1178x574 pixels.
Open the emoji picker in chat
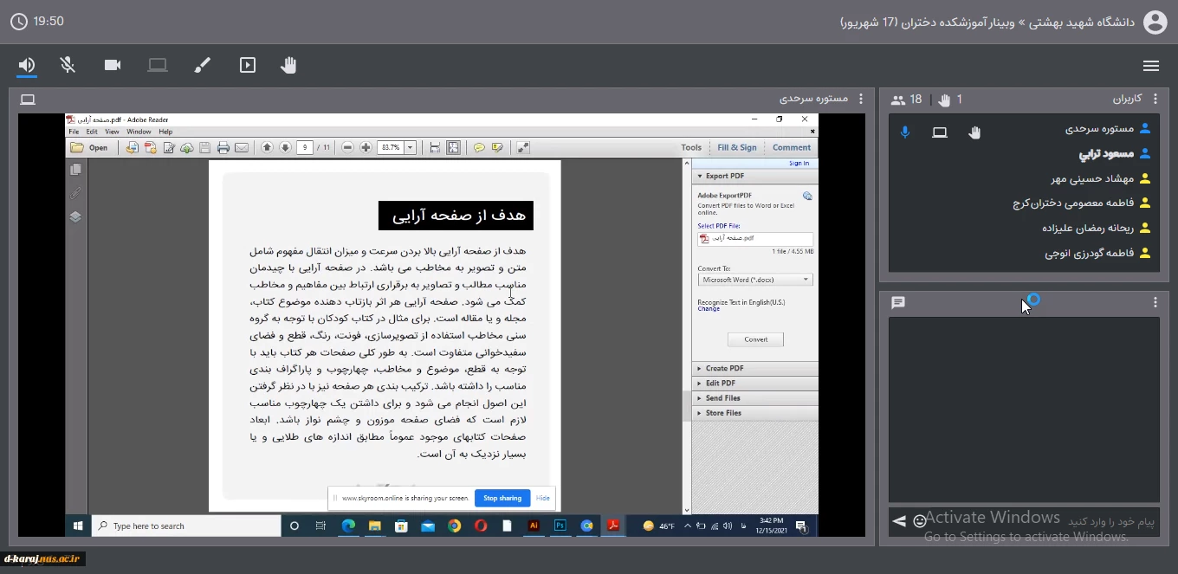(920, 521)
